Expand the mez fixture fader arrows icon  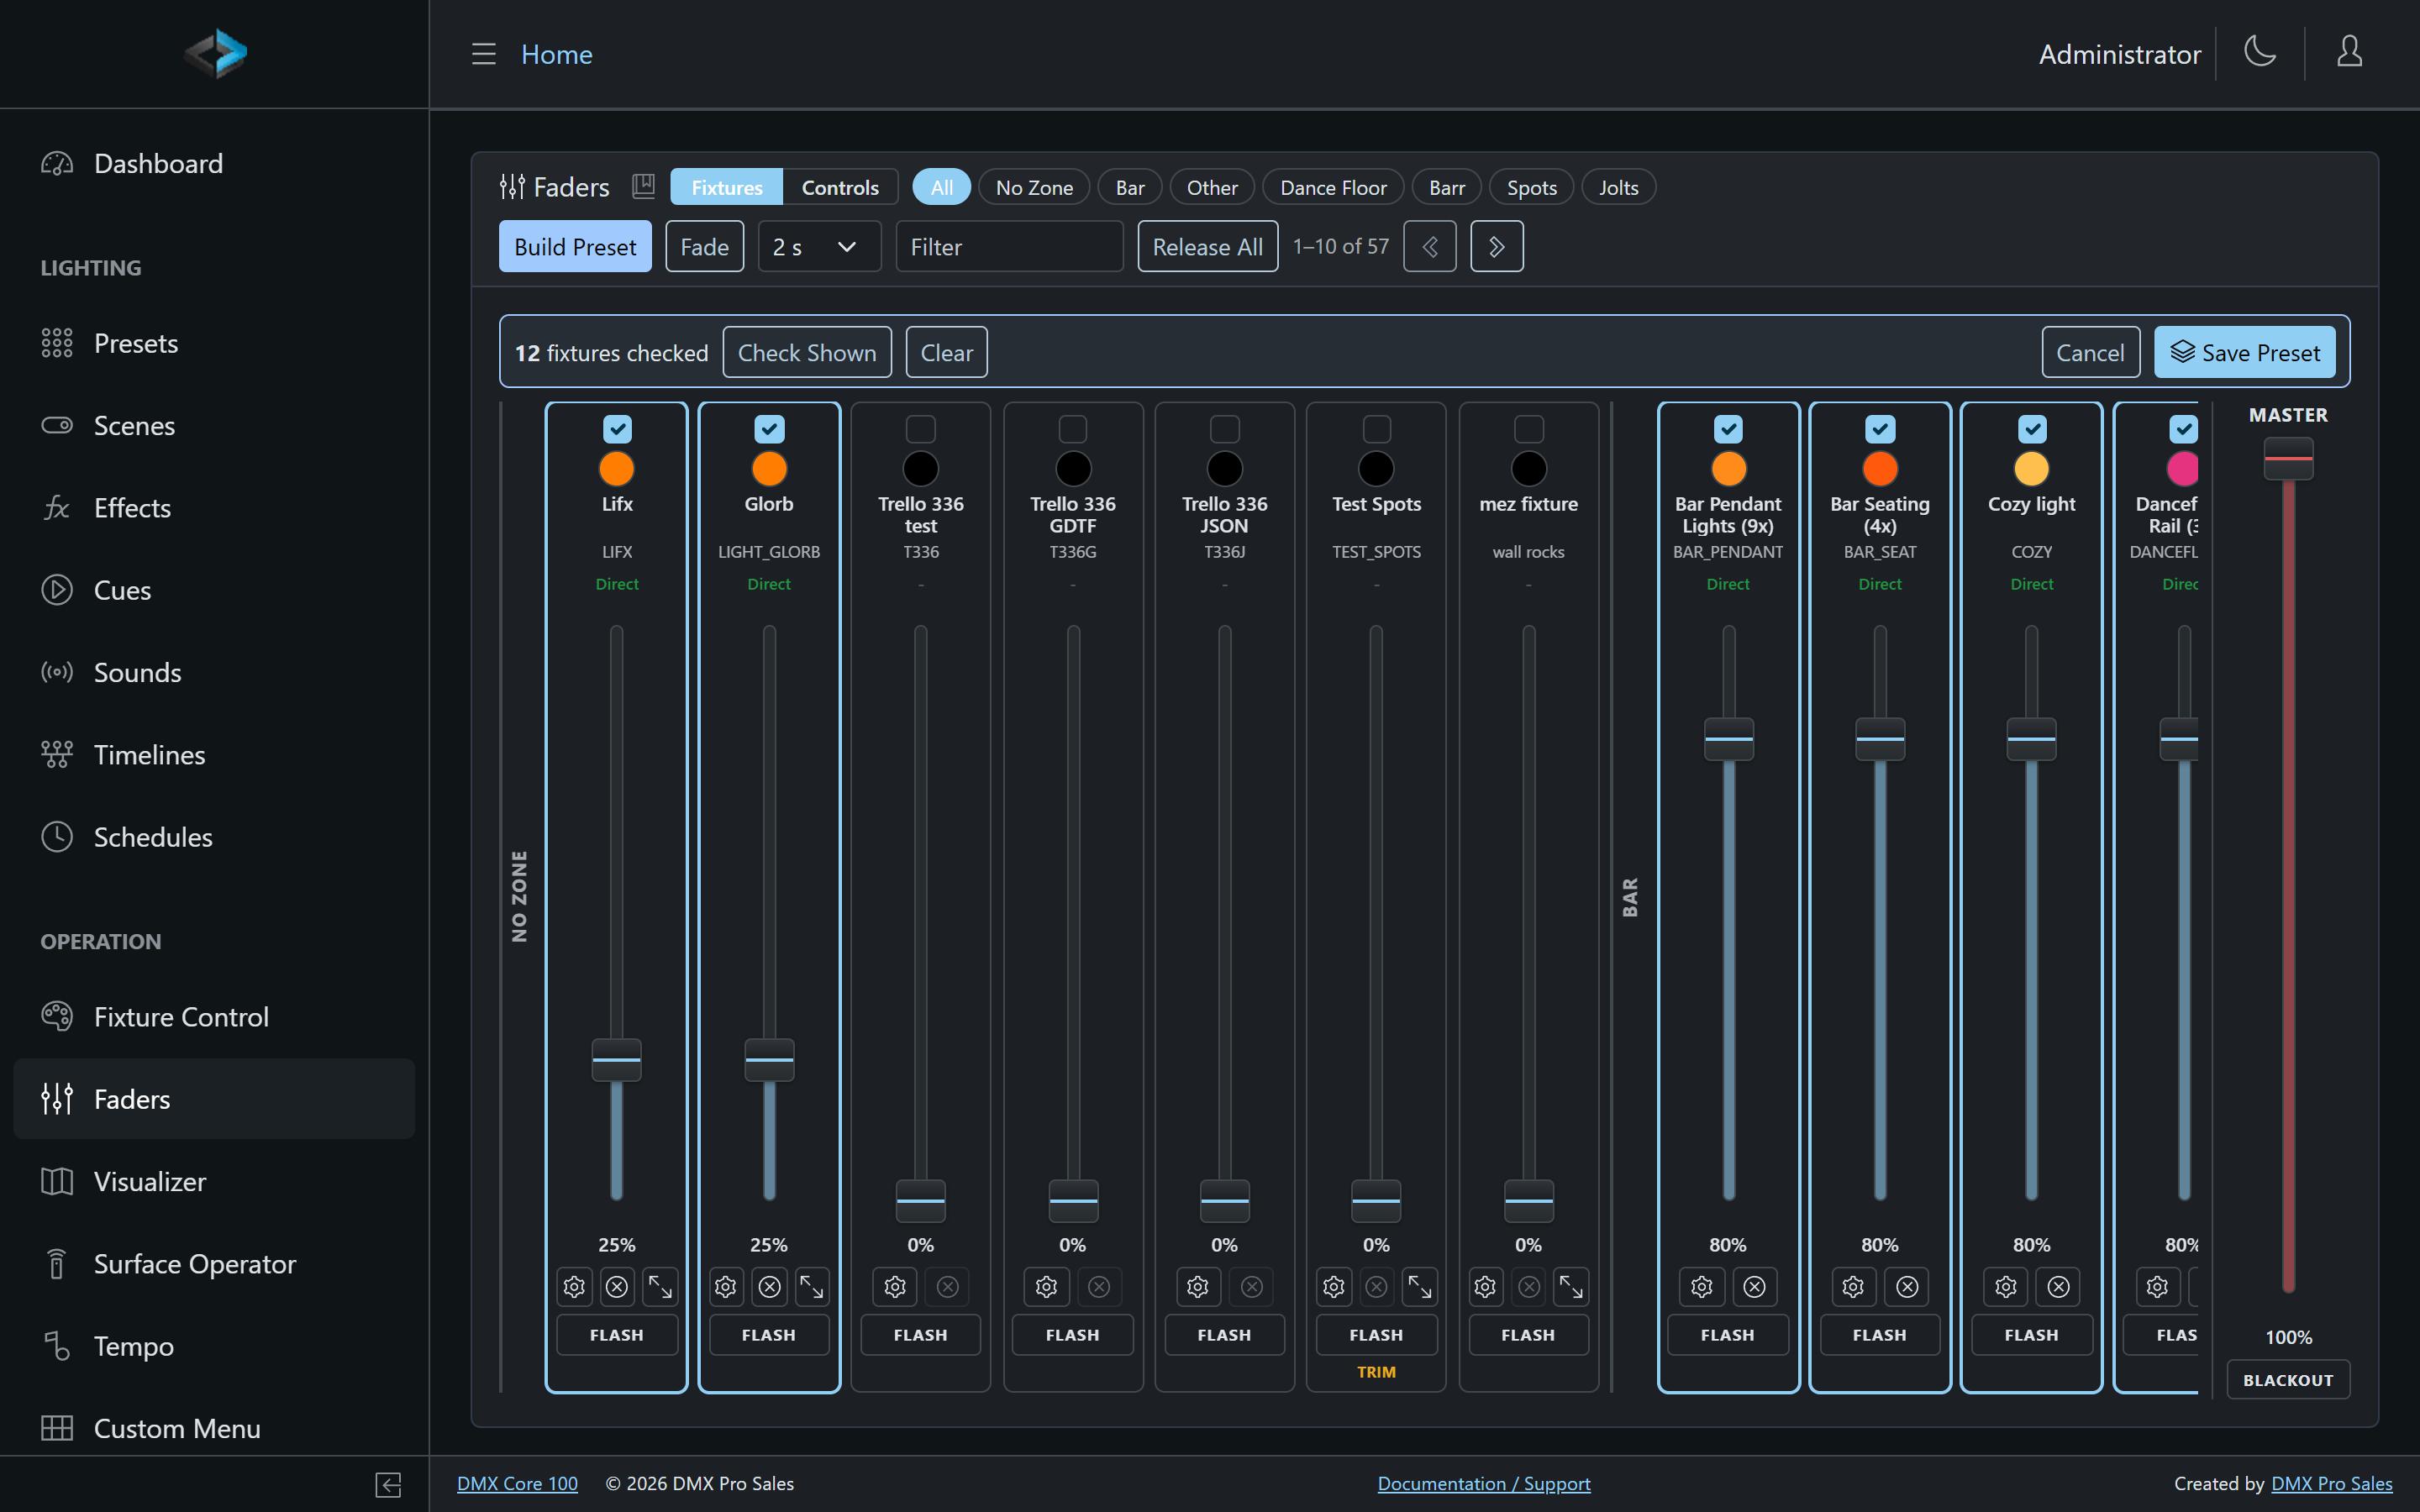click(x=1571, y=1286)
